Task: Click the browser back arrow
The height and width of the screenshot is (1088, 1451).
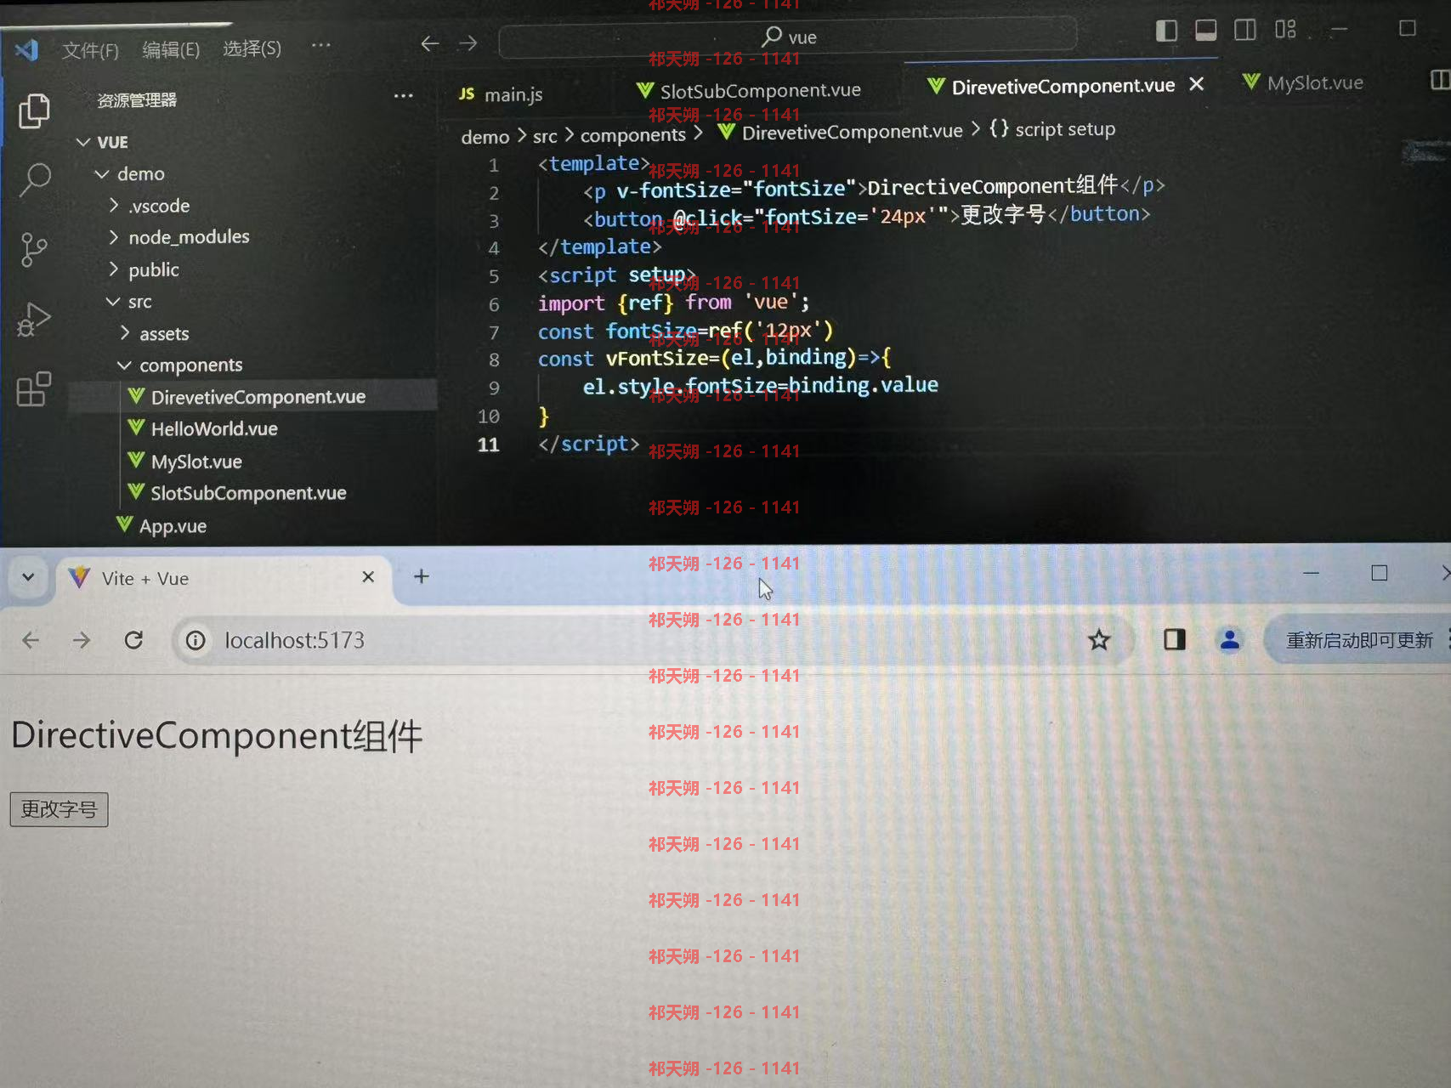Action: point(31,640)
